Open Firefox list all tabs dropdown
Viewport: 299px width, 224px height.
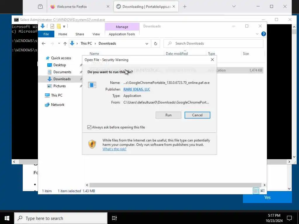click(234, 6)
